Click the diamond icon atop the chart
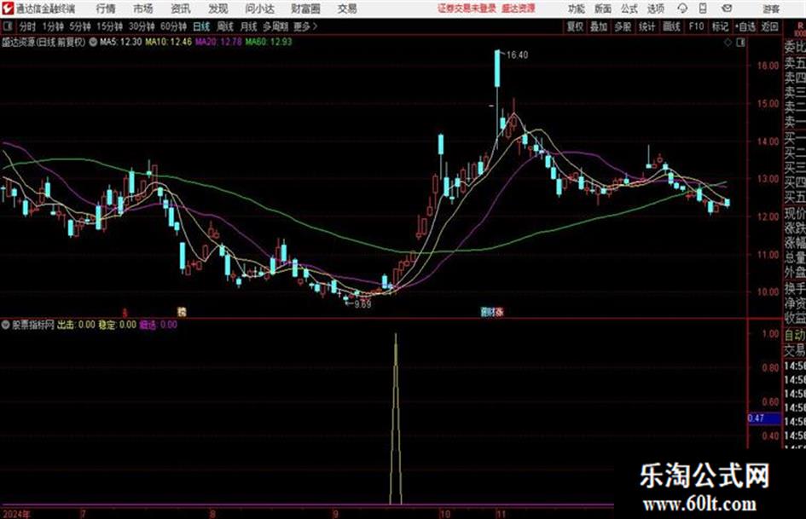The image size is (806, 519). pos(728,43)
